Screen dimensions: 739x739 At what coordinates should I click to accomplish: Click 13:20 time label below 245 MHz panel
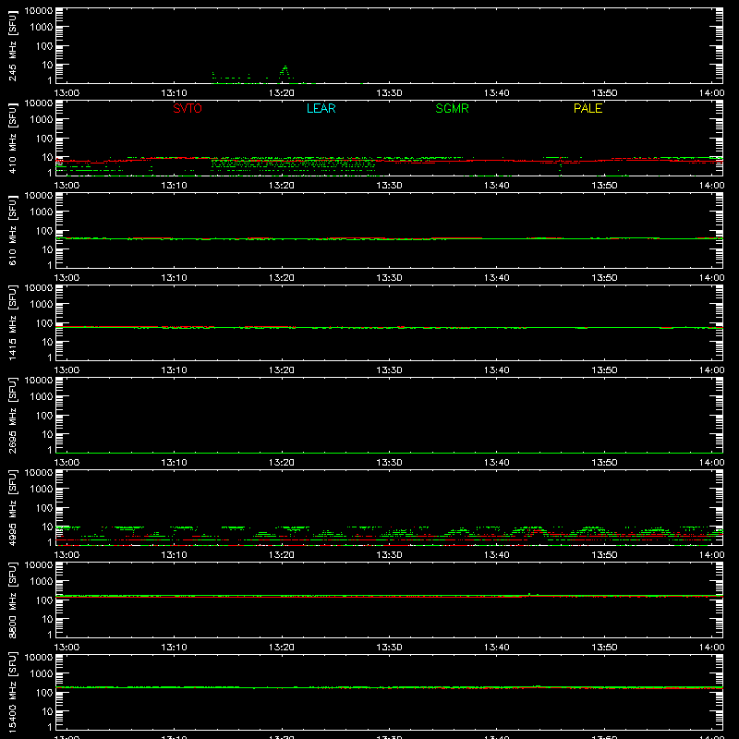point(282,93)
